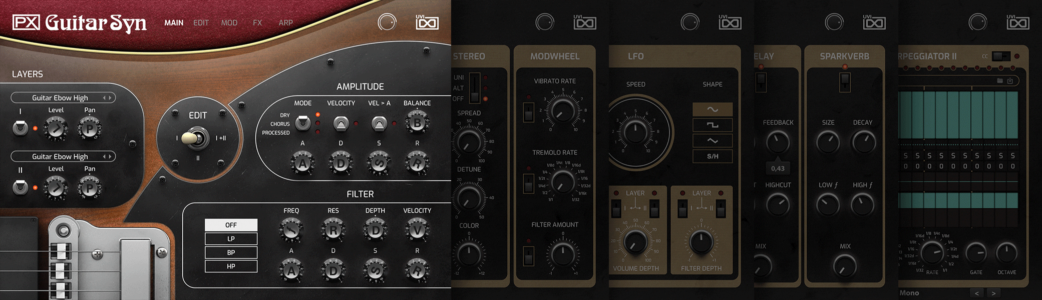Open the EDIT tab

point(201,22)
